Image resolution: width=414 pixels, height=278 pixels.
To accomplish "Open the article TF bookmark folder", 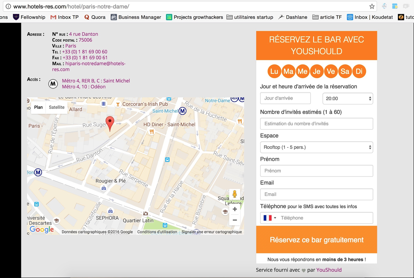I will (x=327, y=17).
